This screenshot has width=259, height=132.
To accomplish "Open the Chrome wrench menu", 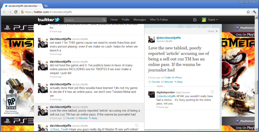I will (254, 12).
